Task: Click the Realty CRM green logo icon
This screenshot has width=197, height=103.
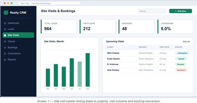Action: (6, 13)
